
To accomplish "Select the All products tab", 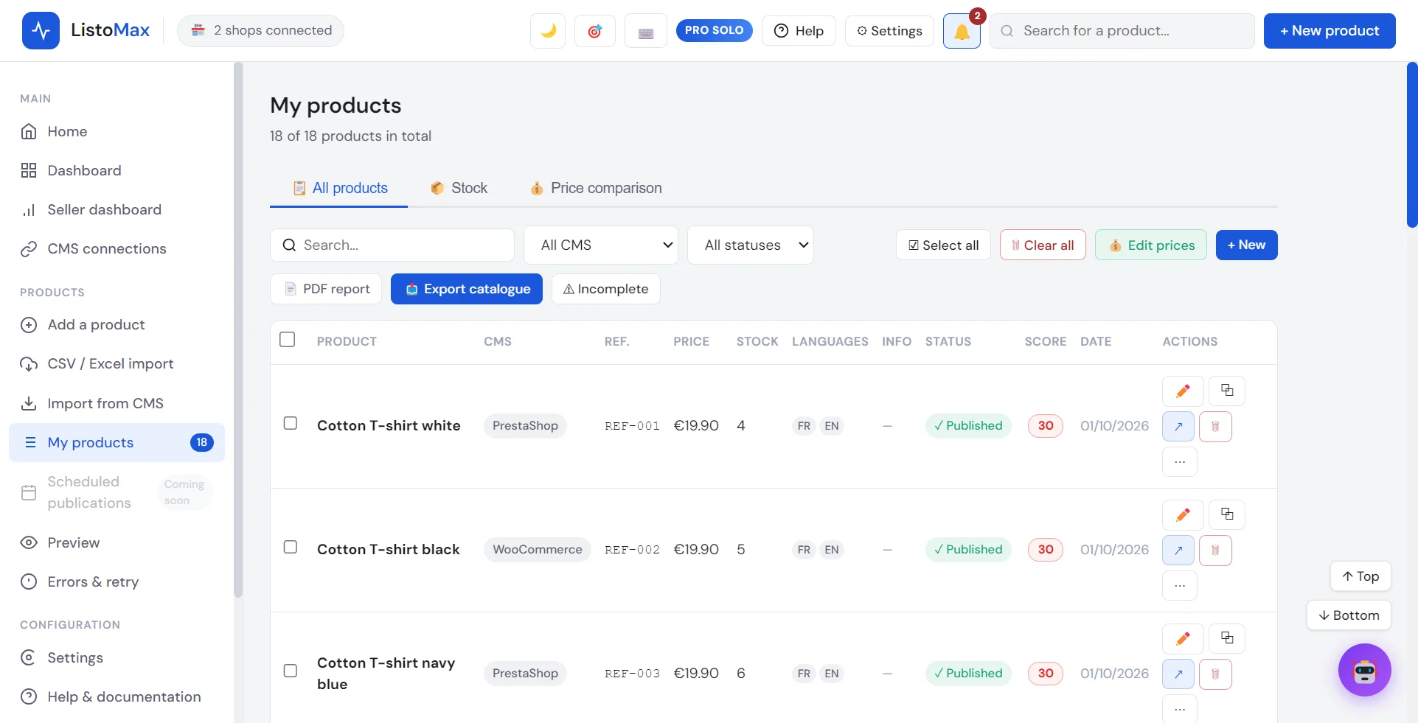I will click(x=340, y=189).
